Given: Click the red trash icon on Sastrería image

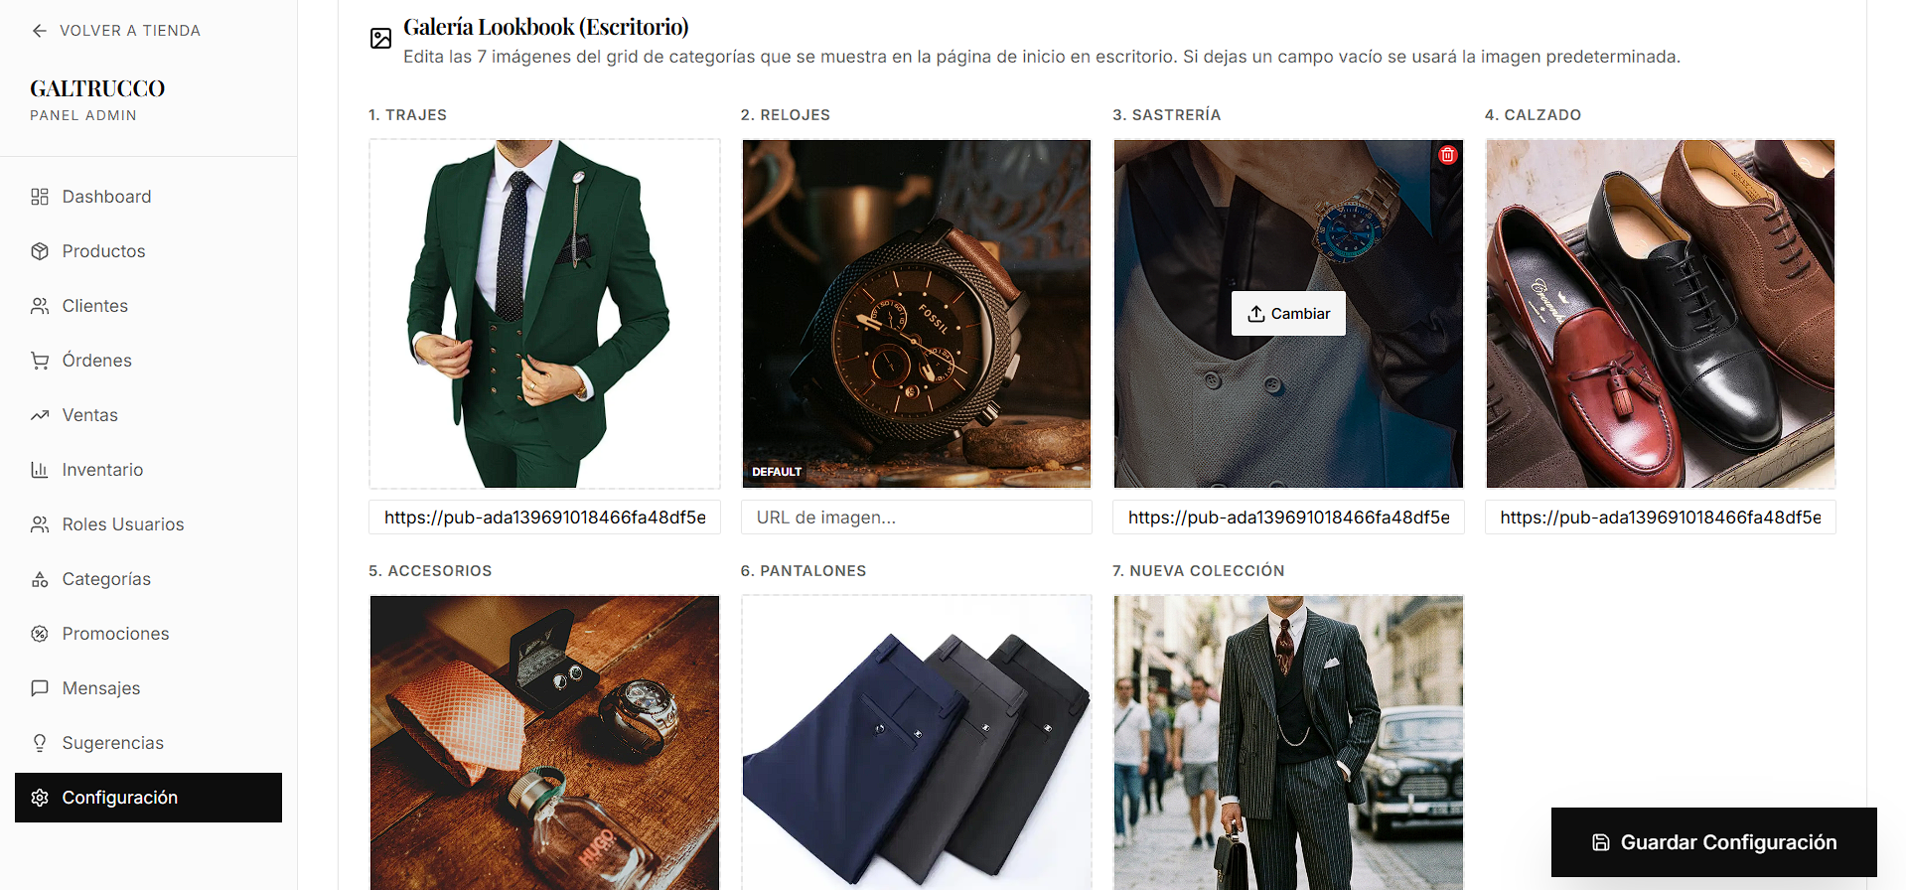Looking at the screenshot, I should 1448,155.
